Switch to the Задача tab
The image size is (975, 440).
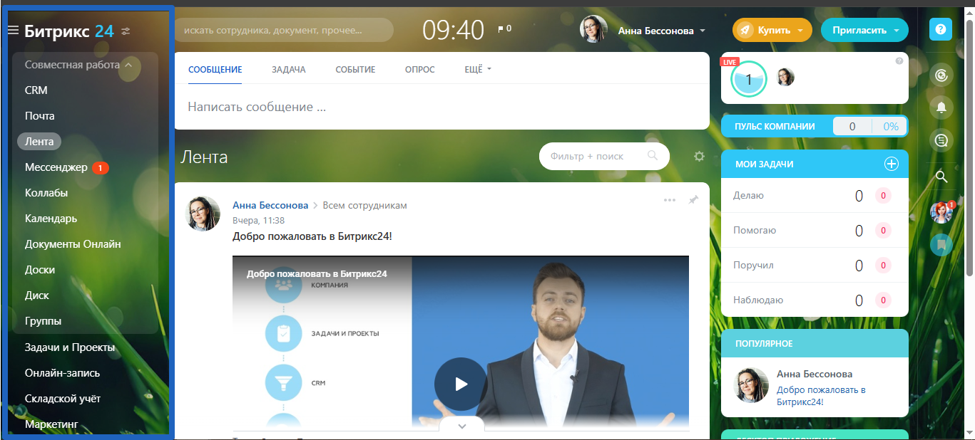pyautogui.click(x=289, y=70)
